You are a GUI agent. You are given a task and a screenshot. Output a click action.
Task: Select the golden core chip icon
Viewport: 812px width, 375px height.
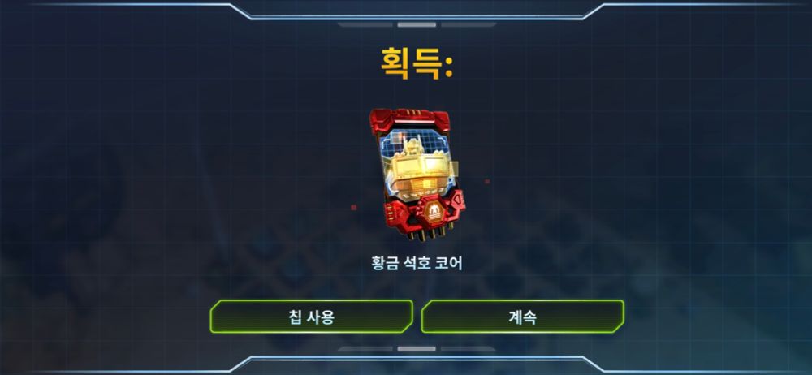pyautogui.click(x=417, y=174)
